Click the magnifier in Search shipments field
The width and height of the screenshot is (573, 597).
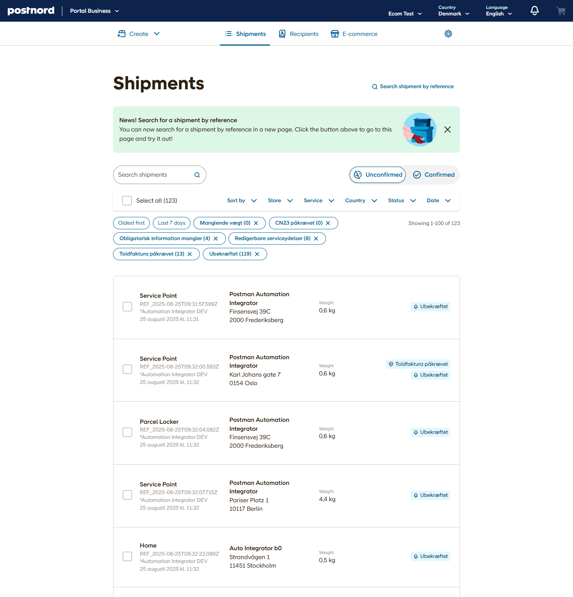click(x=197, y=175)
